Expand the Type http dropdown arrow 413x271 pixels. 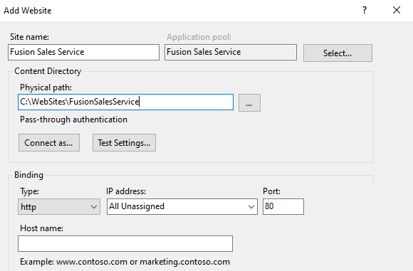pos(94,207)
